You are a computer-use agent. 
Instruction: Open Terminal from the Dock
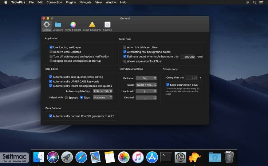pyautogui.click(x=166, y=157)
